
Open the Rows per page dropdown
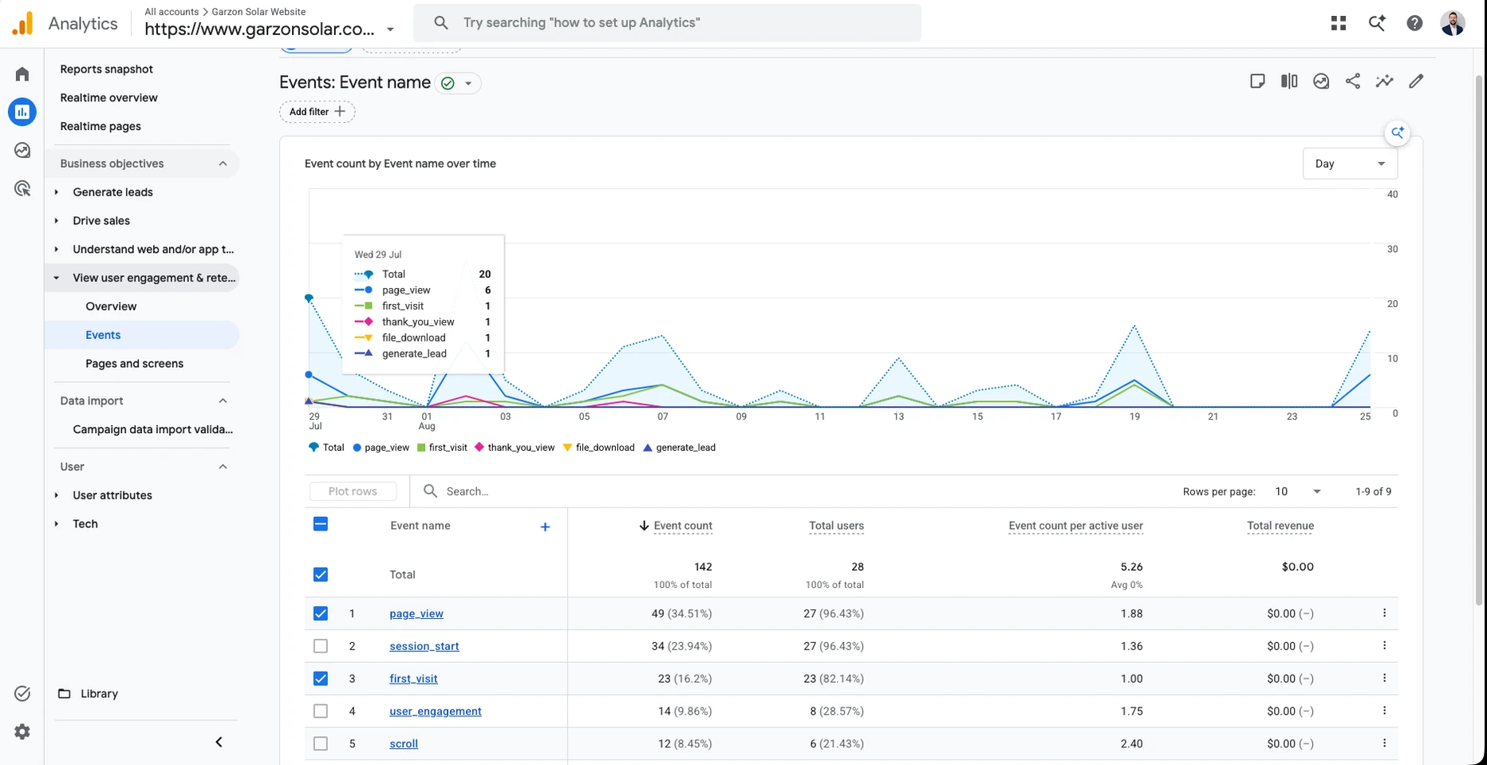point(1298,491)
